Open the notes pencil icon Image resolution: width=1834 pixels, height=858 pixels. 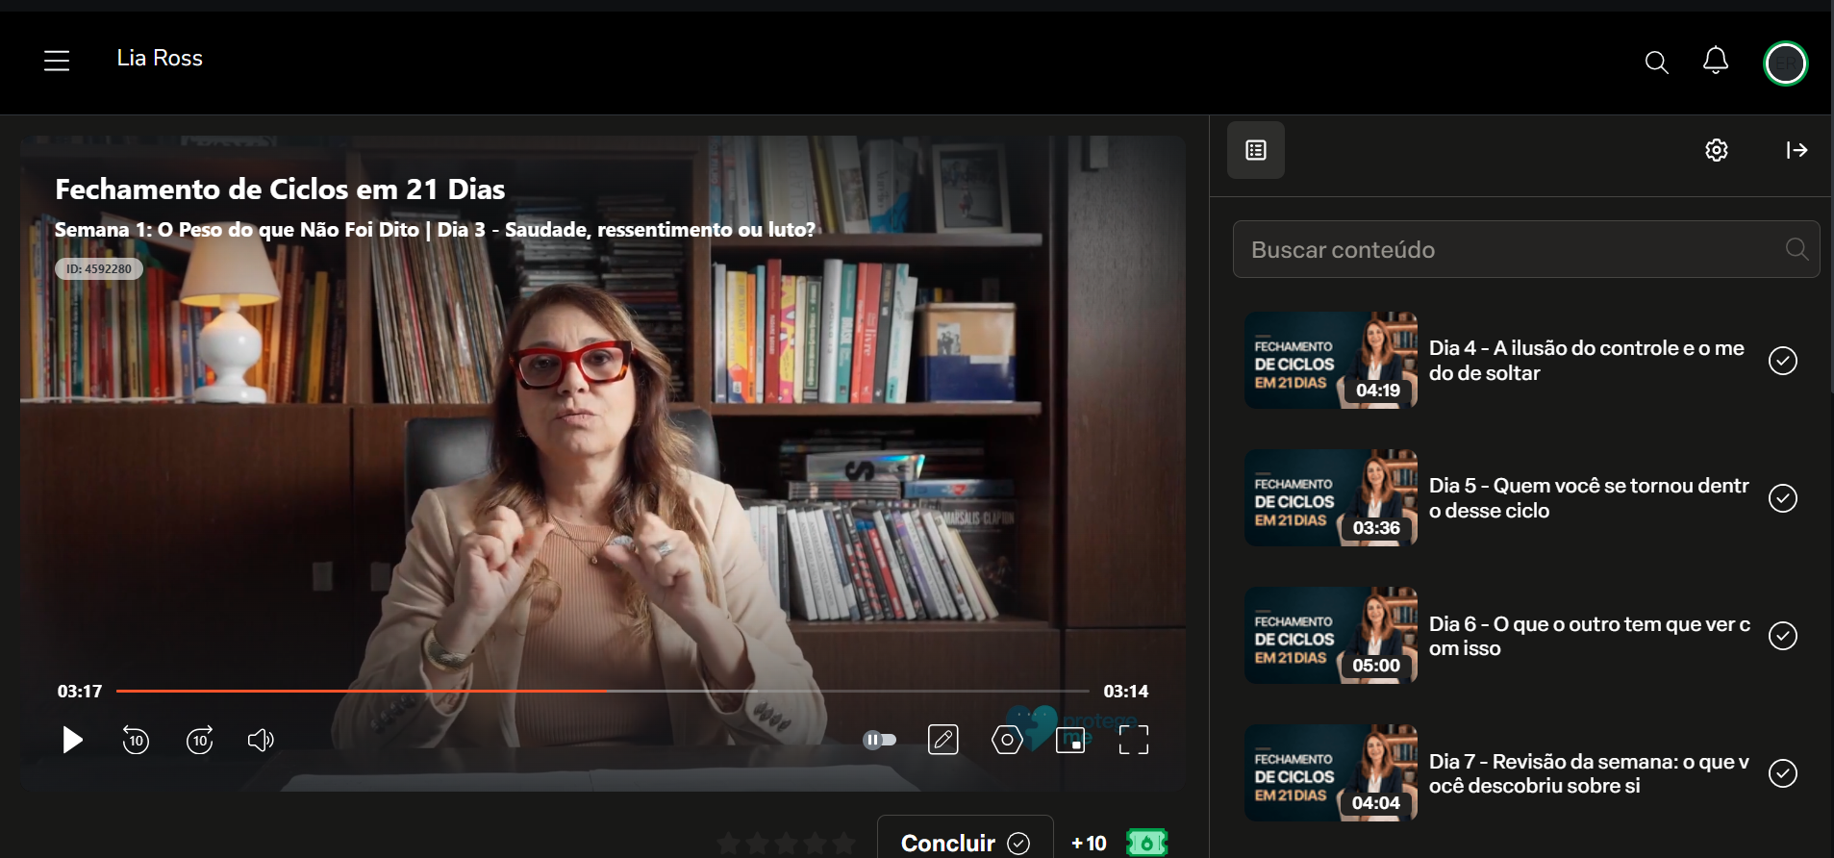pos(943,740)
